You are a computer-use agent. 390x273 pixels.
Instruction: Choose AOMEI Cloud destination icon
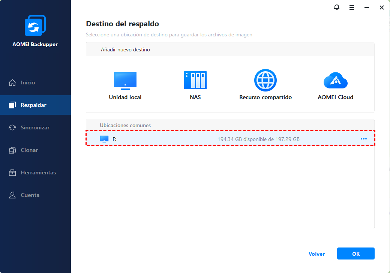click(x=335, y=80)
